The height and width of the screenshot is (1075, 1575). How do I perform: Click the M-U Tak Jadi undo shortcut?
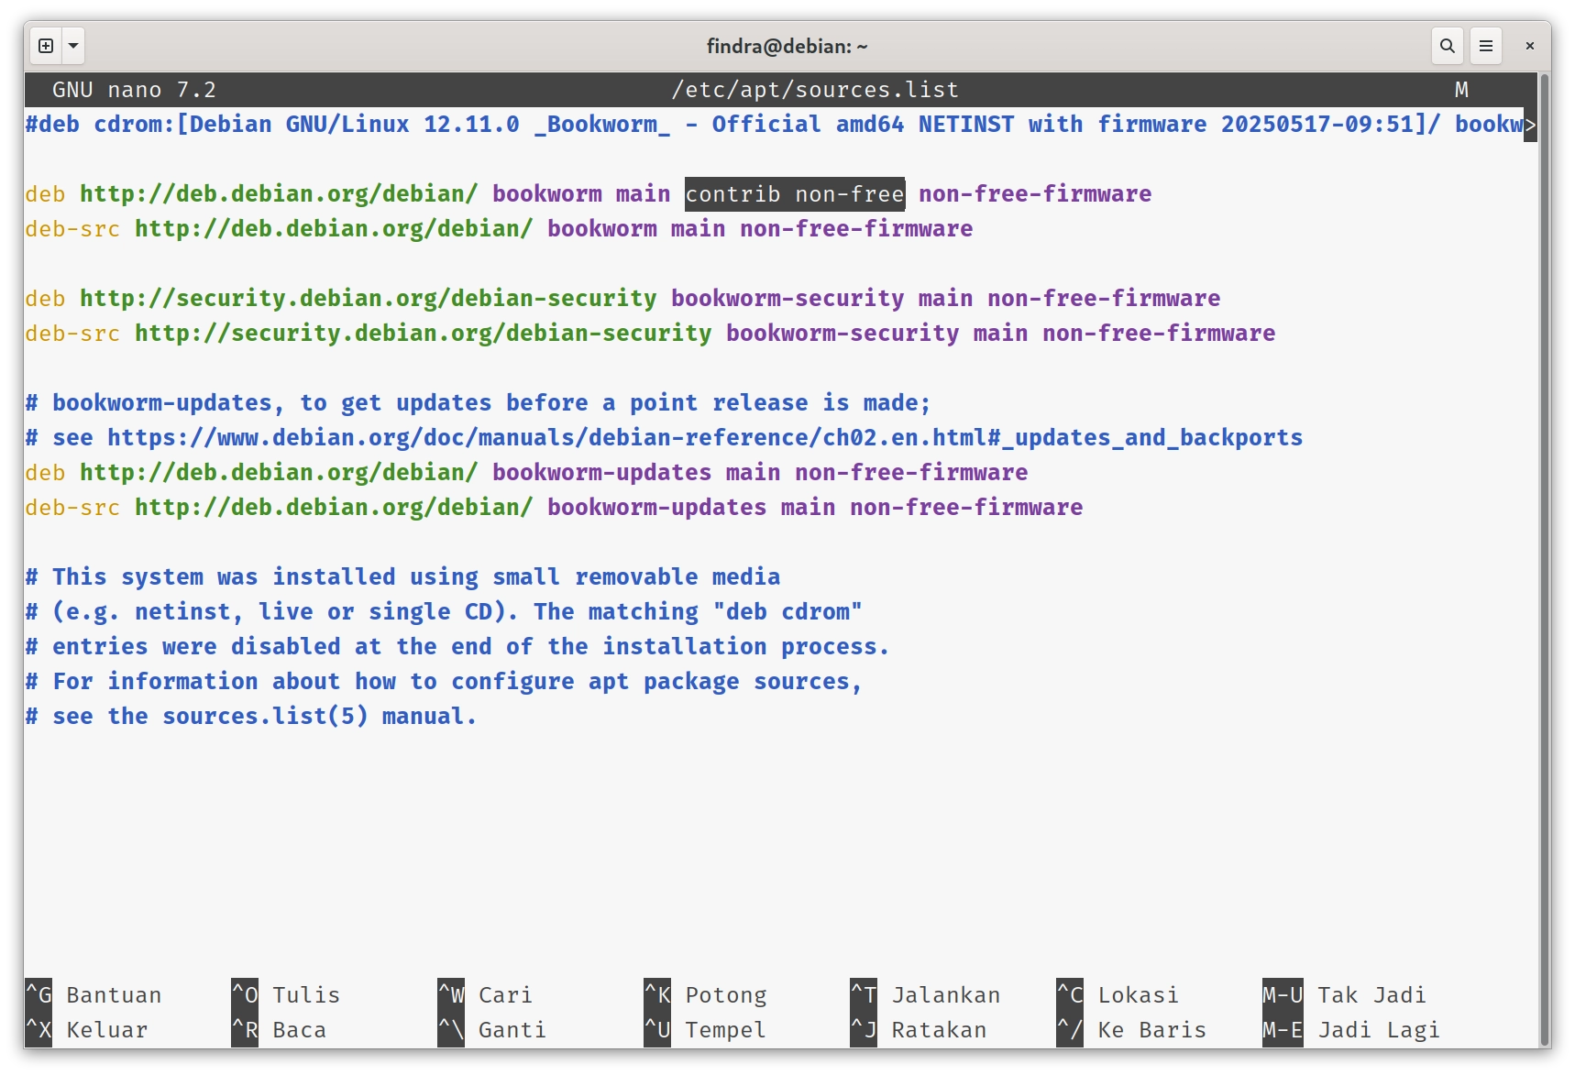click(x=1344, y=995)
